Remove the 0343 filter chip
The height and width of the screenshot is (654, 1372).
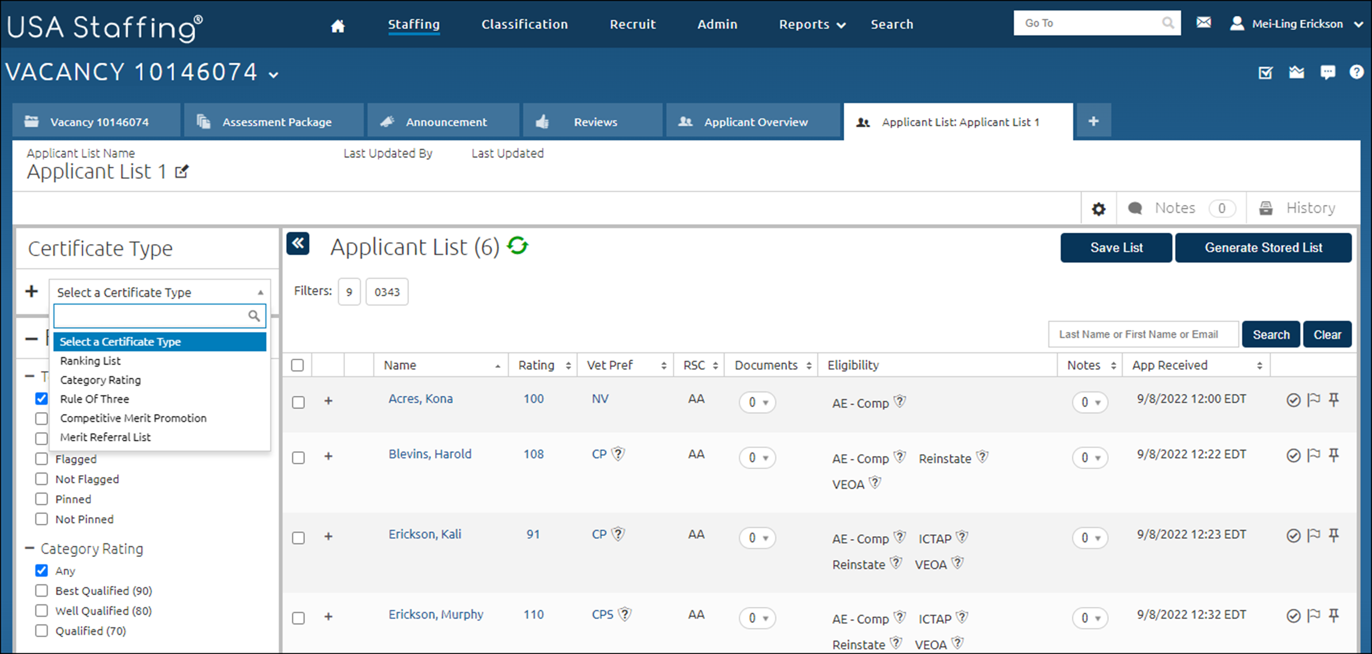click(x=386, y=292)
